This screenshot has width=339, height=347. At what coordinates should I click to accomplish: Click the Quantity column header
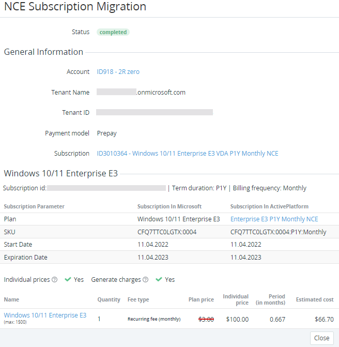(109, 299)
